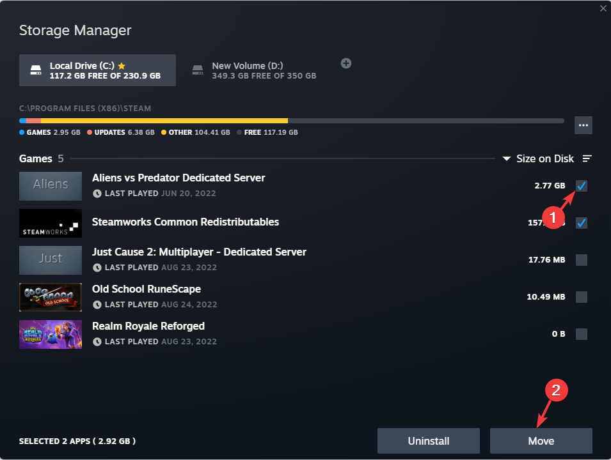
Task: Click the 0 B size value
Action: (x=559, y=333)
